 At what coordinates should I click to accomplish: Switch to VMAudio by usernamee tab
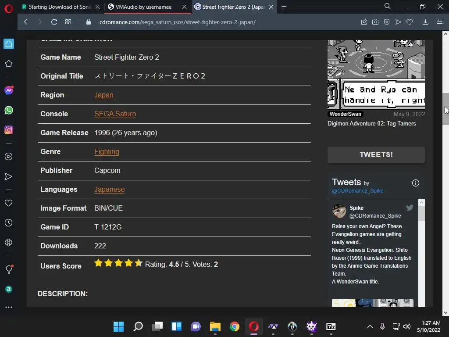[x=143, y=7]
